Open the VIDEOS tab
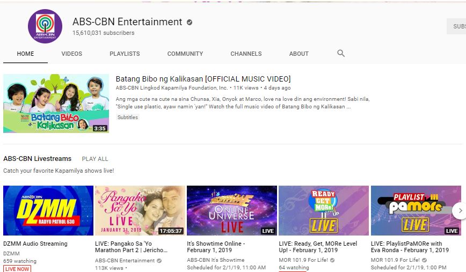Image resolution: width=466 pixels, height=272 pixels. pyautogui.click(x=71, y=54)
